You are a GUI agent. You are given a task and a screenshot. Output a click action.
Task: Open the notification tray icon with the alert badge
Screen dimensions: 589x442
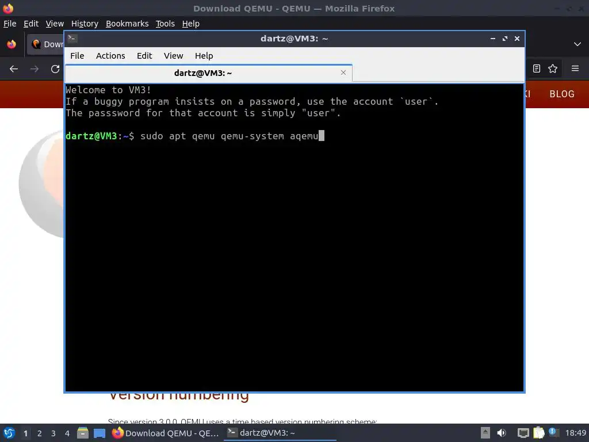tap(554, 432)
